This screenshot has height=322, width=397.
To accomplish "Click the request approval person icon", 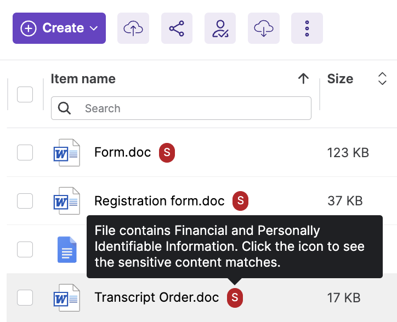I will pyautogui.click(x=220, y=28).
